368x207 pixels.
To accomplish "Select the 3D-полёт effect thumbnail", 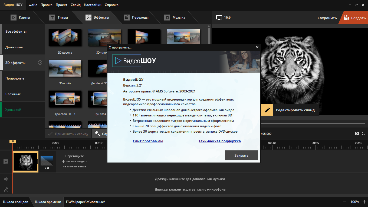I will click(x=65, y=68).
